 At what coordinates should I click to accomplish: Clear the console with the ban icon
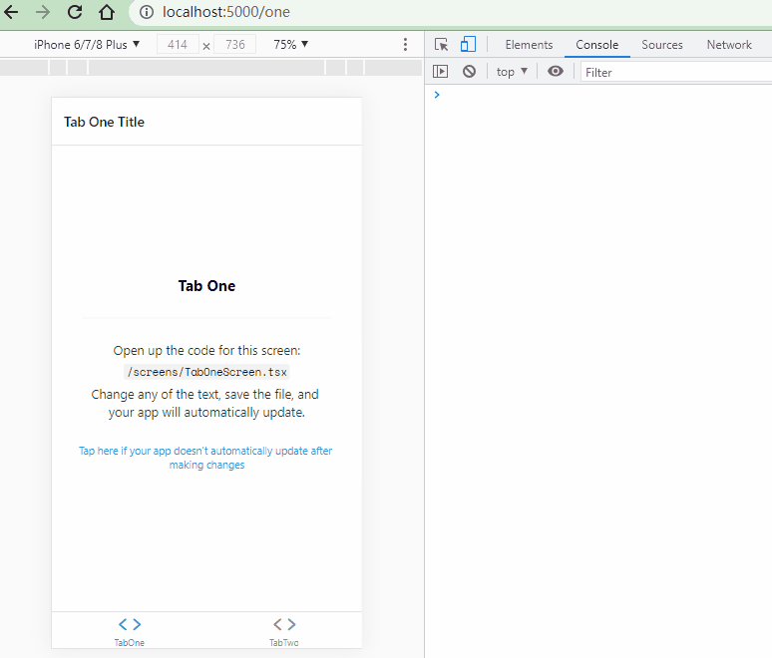[469, 72]
